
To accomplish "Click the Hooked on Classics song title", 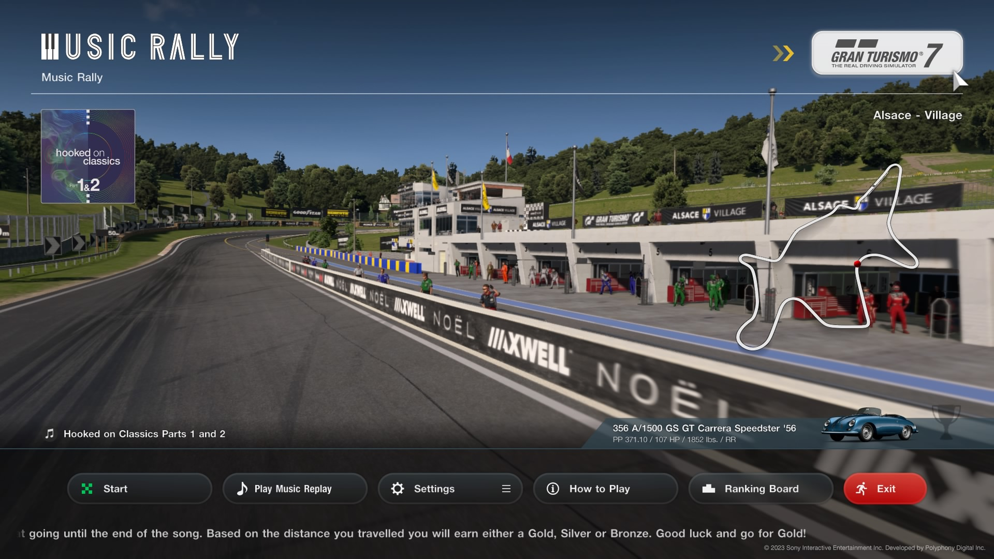I will 144,434.
